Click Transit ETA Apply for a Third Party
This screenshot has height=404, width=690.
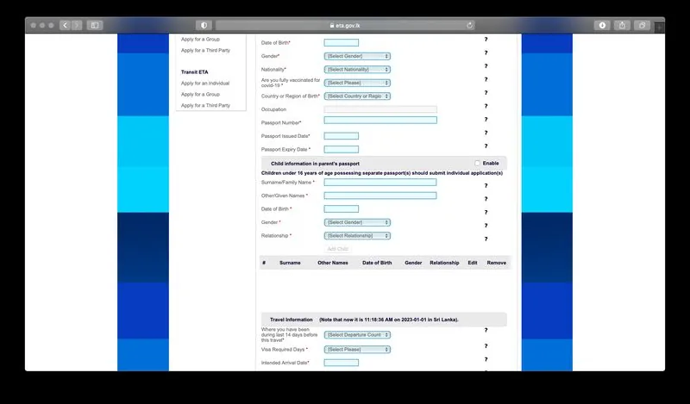coord(205,105)
